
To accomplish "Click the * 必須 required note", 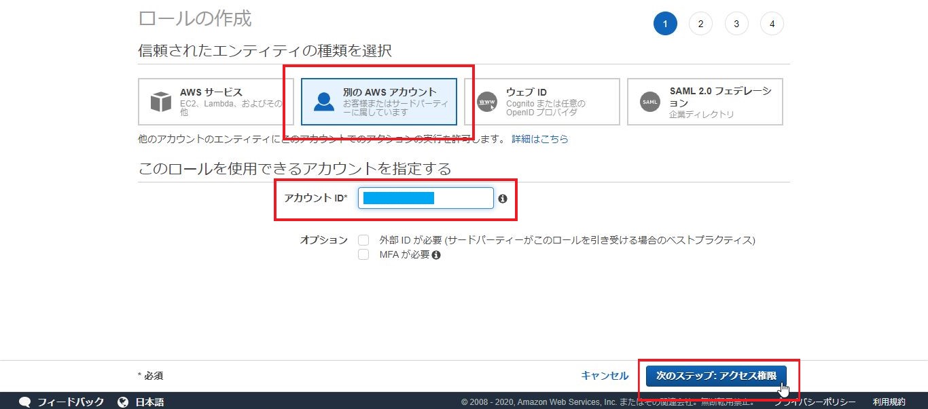I will (150, 376).
